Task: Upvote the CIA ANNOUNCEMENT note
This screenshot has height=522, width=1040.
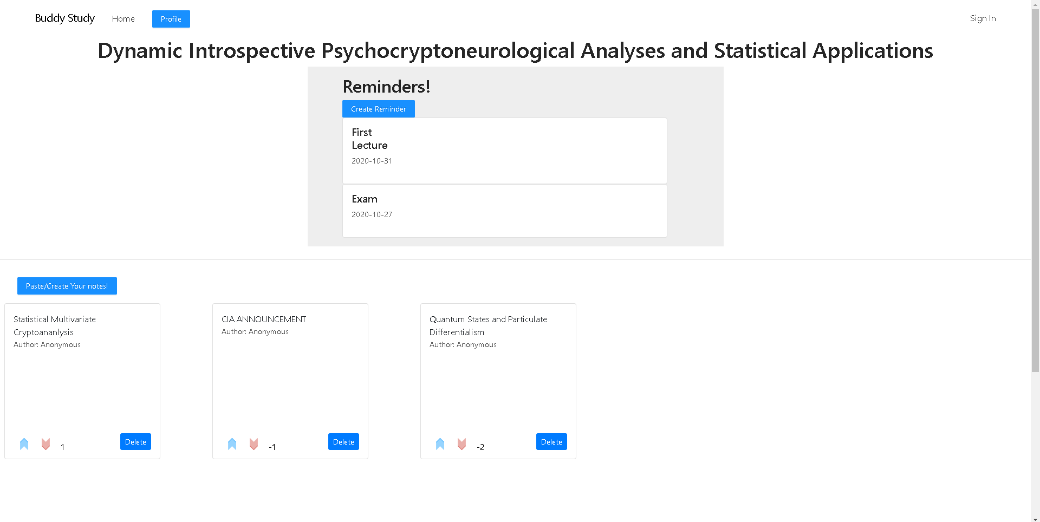Action: pos(232,444)
